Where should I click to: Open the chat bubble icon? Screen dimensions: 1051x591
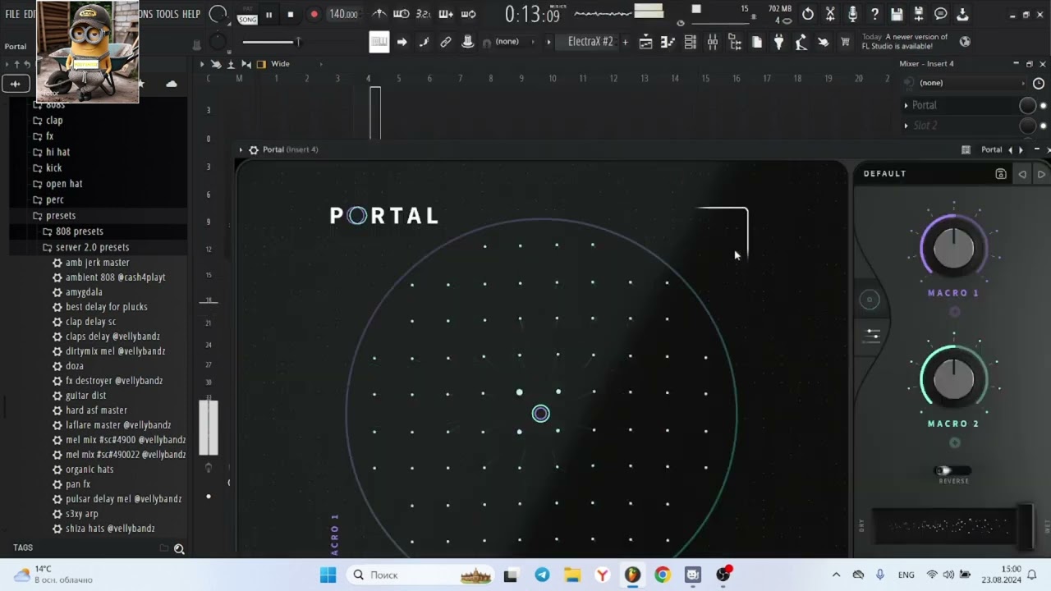pyautogui.click(x=941, y=14)
